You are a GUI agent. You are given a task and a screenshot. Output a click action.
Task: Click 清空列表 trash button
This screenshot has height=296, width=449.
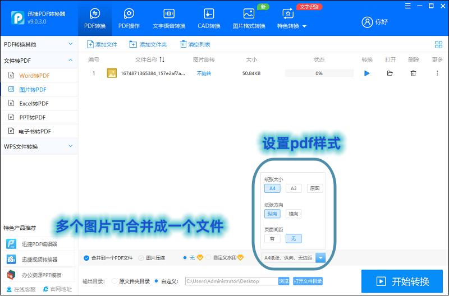tap(195, 44)
